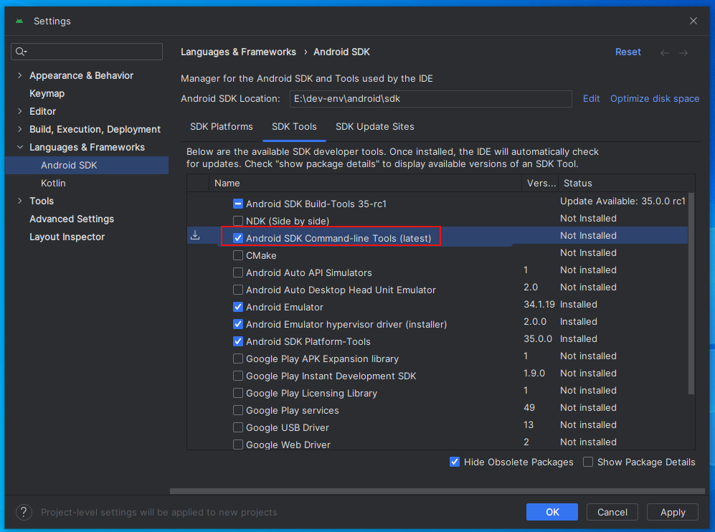Click the download icon beside Command-line Tools row
This screenshot has width=715, height=532.
click(195, 235)
